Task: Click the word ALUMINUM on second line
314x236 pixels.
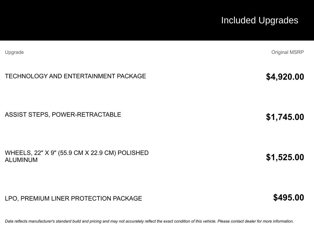Action: [x=21, y=160]
